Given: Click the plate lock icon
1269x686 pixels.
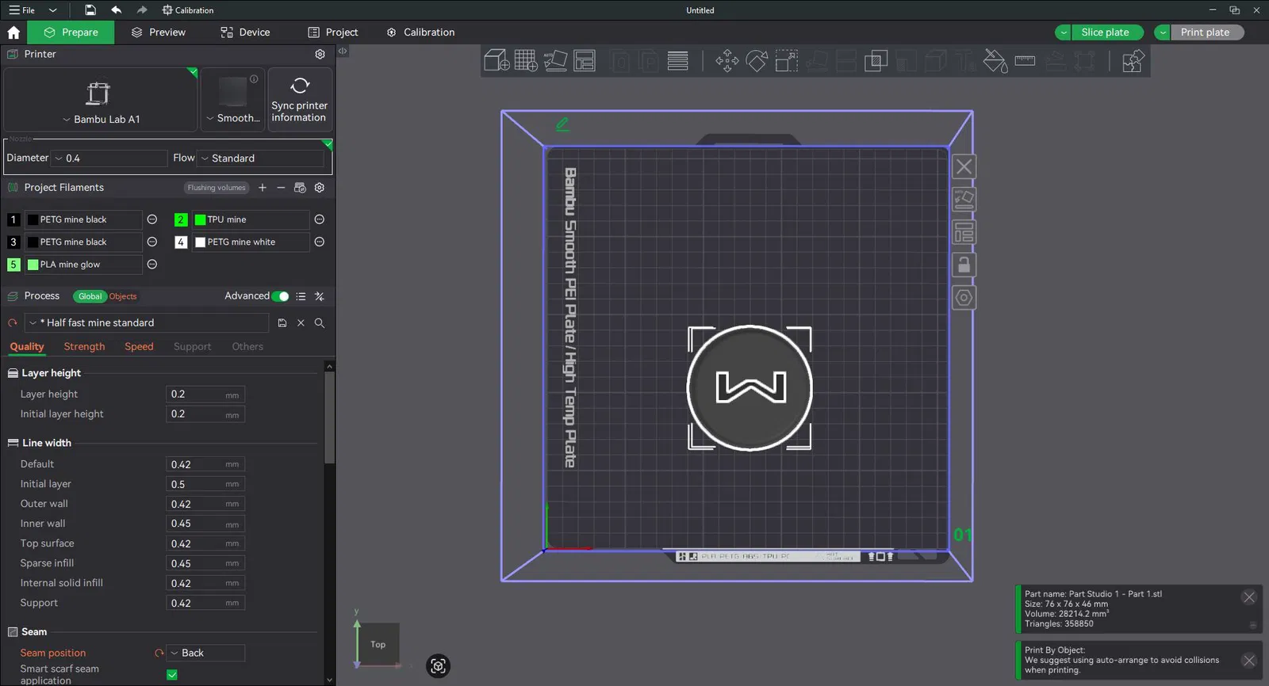Looking at the screenshot, I should pos(964,265).
